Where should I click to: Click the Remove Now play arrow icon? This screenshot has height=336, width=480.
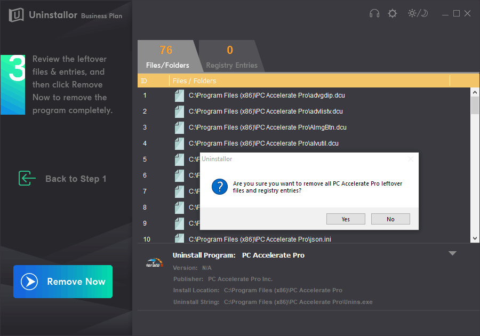coord(29,282)
